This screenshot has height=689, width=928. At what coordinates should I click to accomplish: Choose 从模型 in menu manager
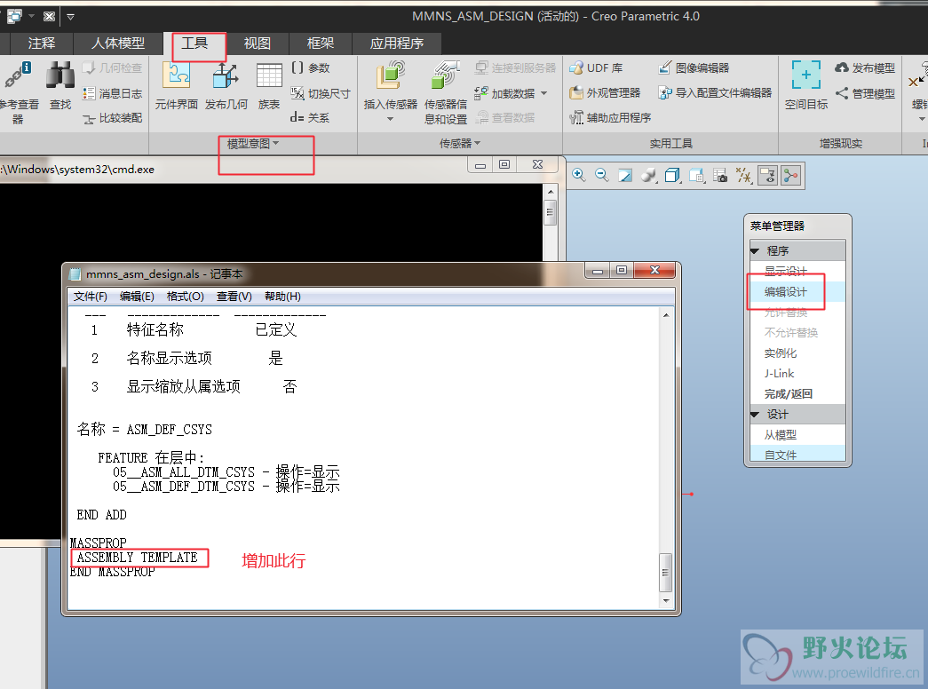(x=797, y=435)
